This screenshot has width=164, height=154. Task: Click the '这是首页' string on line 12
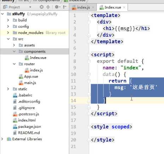[143, 87]
